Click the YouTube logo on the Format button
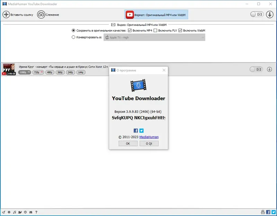Viewport: 277px width, 216px height. (129, 15)
